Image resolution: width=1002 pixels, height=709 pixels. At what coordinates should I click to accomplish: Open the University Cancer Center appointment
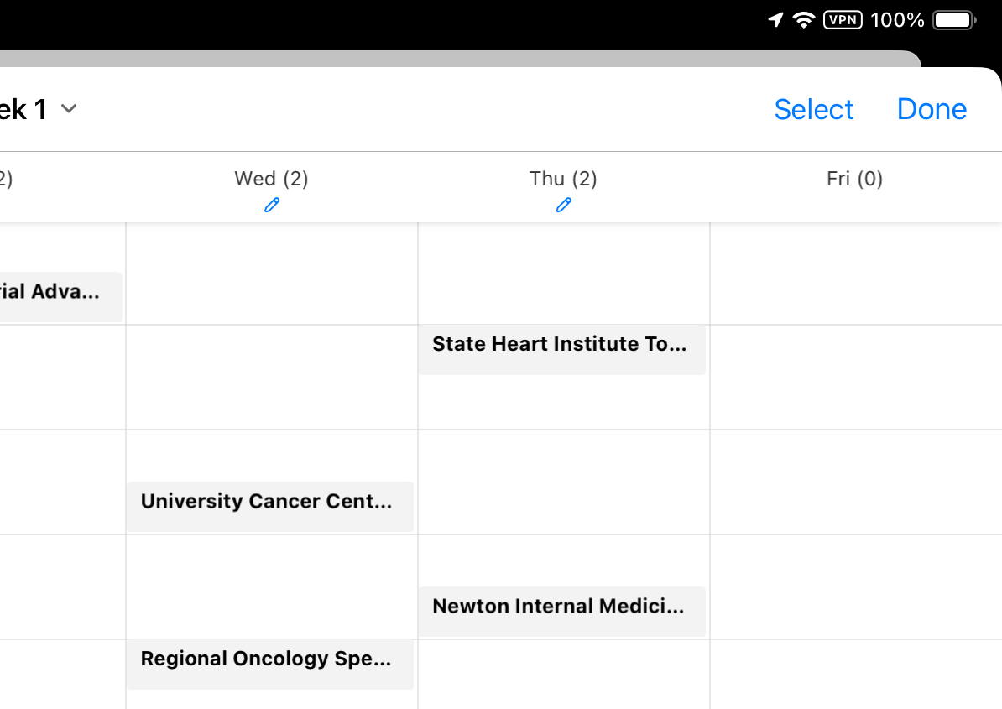[x=269, y=506]
